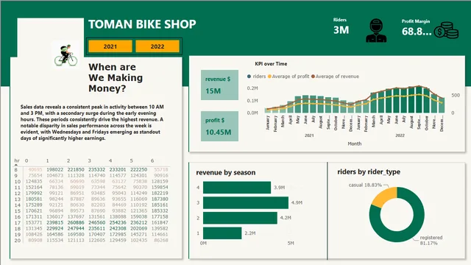Select the cell value 159038
The image size is (471, 265).
coord(139,216)
